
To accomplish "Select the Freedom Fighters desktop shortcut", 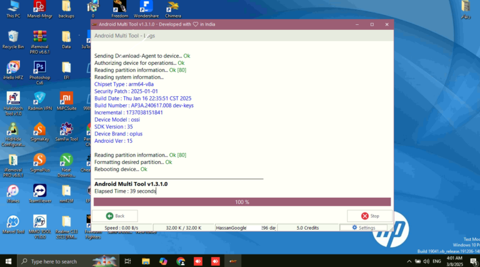I will point(92,226).
